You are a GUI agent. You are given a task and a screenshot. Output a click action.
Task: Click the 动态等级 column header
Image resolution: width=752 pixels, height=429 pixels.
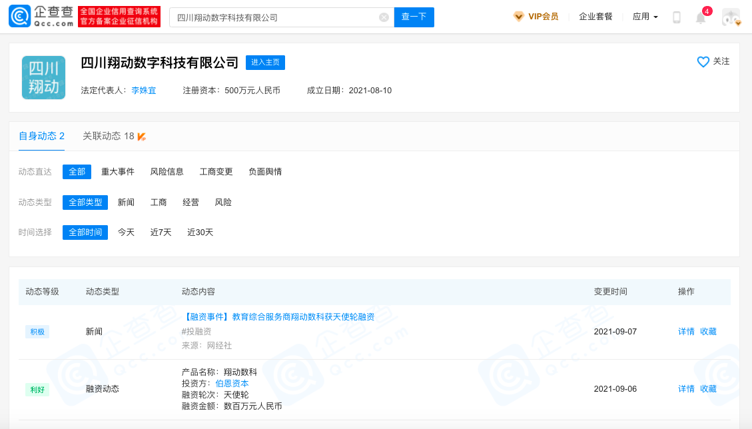coord(42,292)
